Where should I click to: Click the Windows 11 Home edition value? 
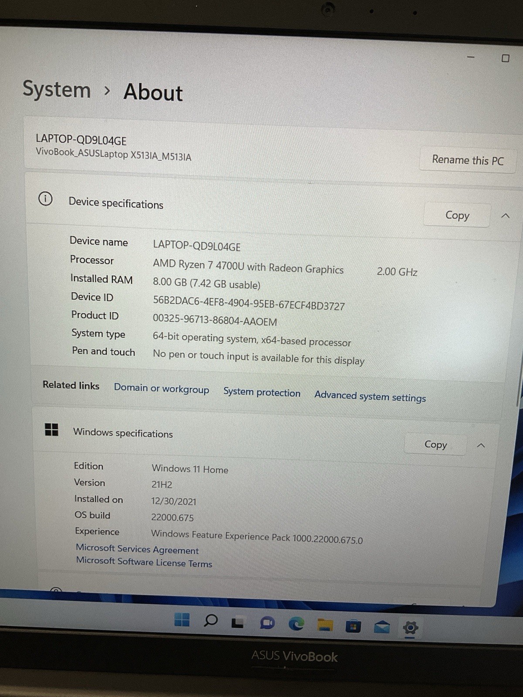pyautogui.click(x=190, y=469)
